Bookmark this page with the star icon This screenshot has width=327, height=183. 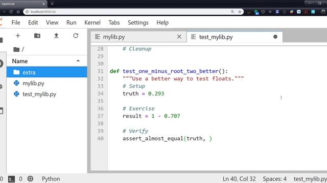tap(240, 12)
